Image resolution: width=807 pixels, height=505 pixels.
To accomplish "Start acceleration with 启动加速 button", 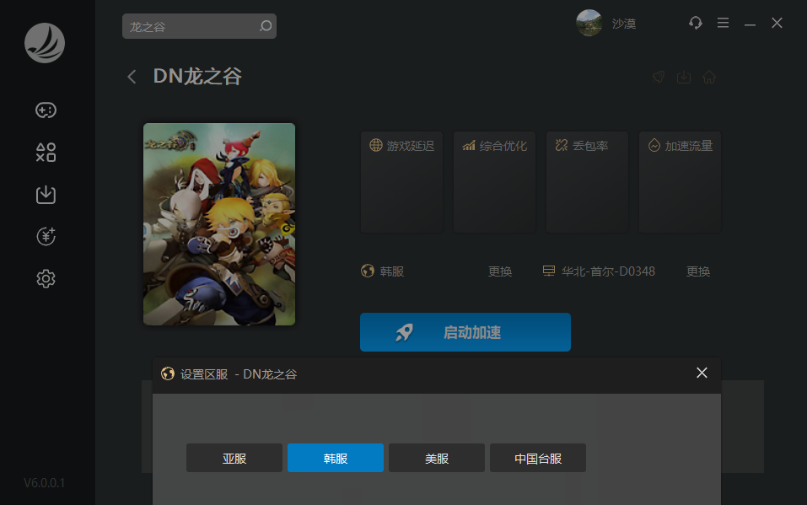I will 465,332.
